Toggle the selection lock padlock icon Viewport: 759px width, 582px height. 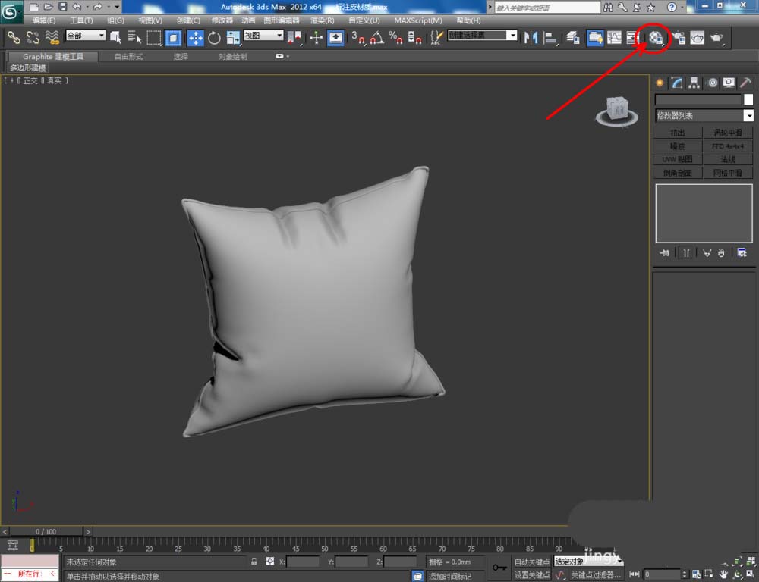point(254,562)
